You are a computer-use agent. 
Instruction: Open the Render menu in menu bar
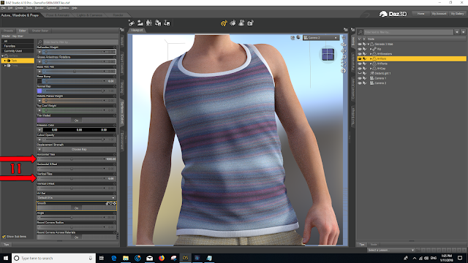(x=39, y=8)
